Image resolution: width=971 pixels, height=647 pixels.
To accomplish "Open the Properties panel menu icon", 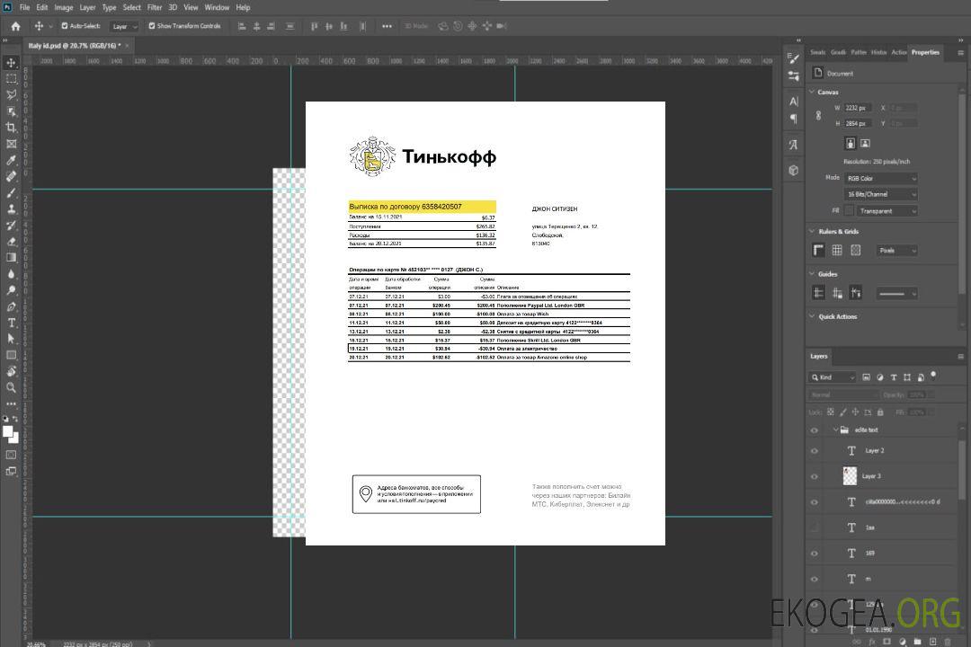I will tap(960, 53).
